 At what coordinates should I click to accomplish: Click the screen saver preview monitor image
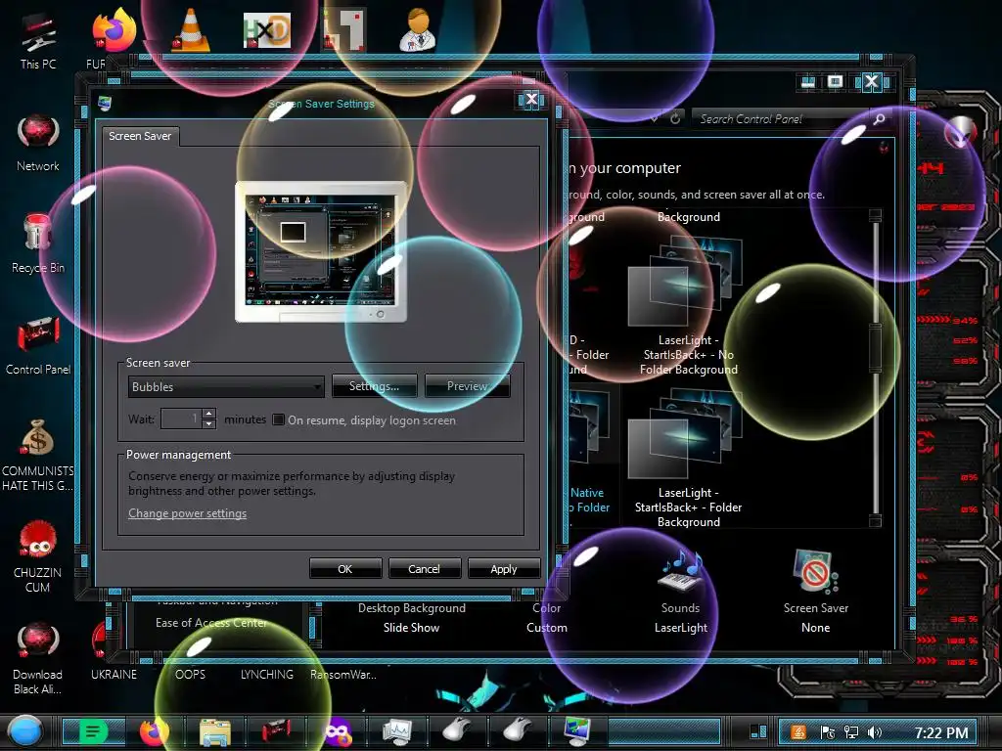tap(321, 251)
